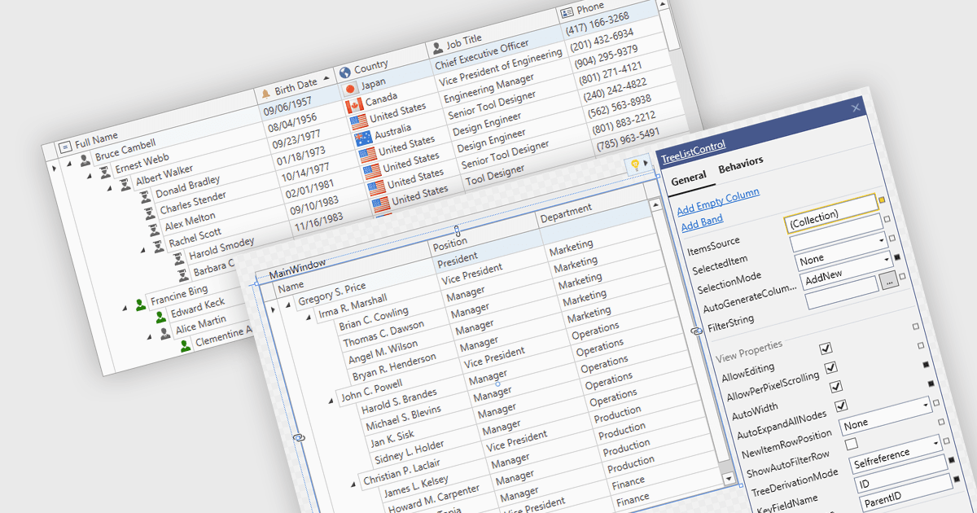Enable the ShowAutoFilterRow checkbox

coord(852,444)
